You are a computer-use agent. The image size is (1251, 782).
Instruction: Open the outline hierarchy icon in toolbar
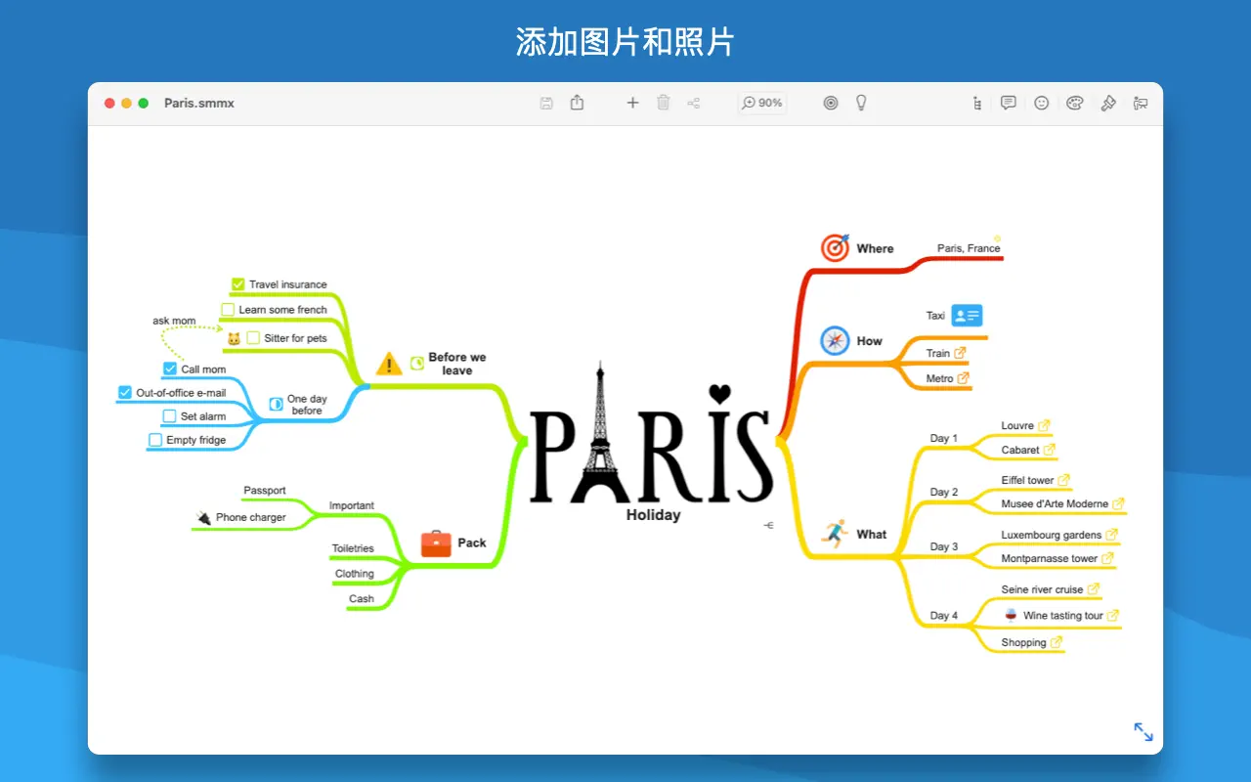977,103
